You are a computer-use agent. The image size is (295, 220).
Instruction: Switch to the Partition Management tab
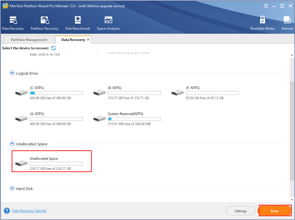[x=29, y=40]
